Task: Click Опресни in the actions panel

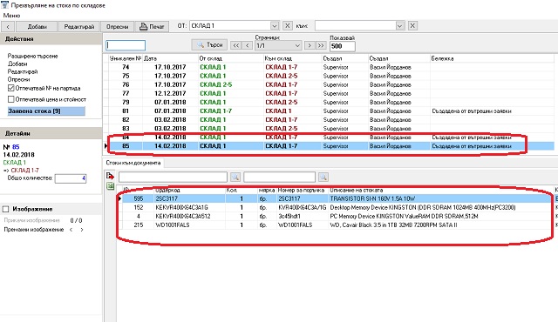Action: coord(18,79)
